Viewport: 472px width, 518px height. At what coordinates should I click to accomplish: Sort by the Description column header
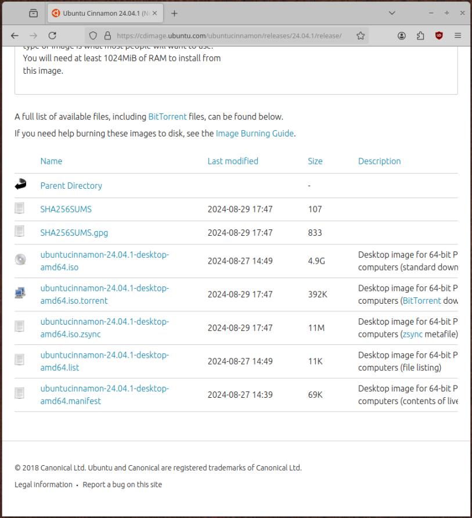pyautogui.click(x=379, y=161)
